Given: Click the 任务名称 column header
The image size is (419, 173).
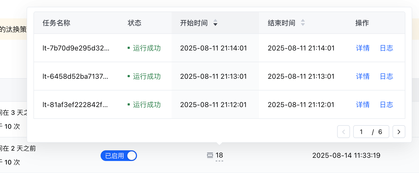Looking at the screenshot, I should 56,23.
